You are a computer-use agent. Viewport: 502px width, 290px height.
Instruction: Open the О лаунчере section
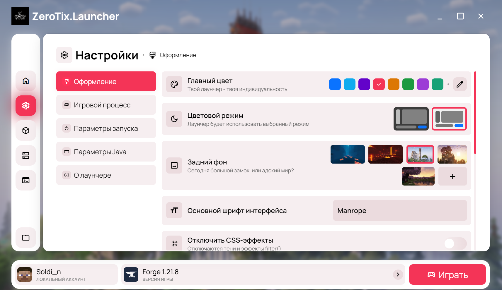click(106, 175)
